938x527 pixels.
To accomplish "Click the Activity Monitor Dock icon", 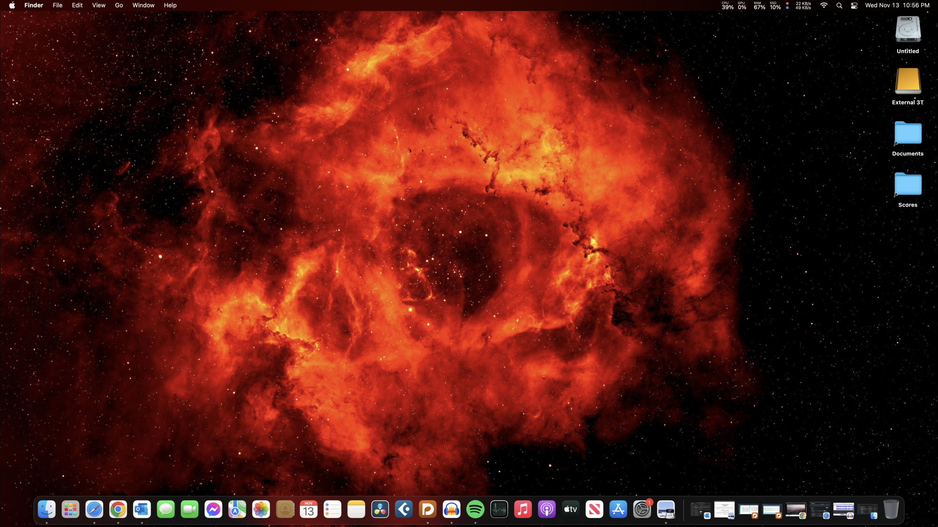I will click(x=499, y=509).
